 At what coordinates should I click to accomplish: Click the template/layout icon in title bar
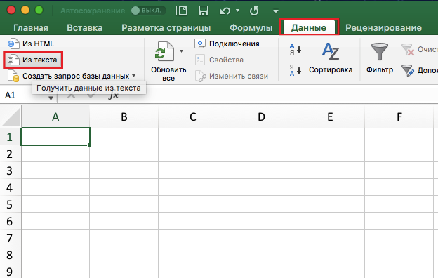[182, 11]
